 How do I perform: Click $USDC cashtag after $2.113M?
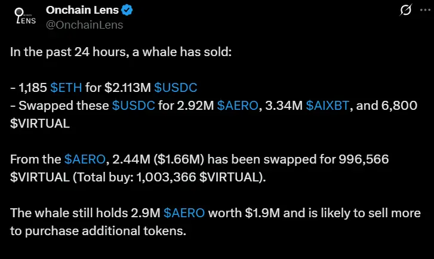coord(176,88)
